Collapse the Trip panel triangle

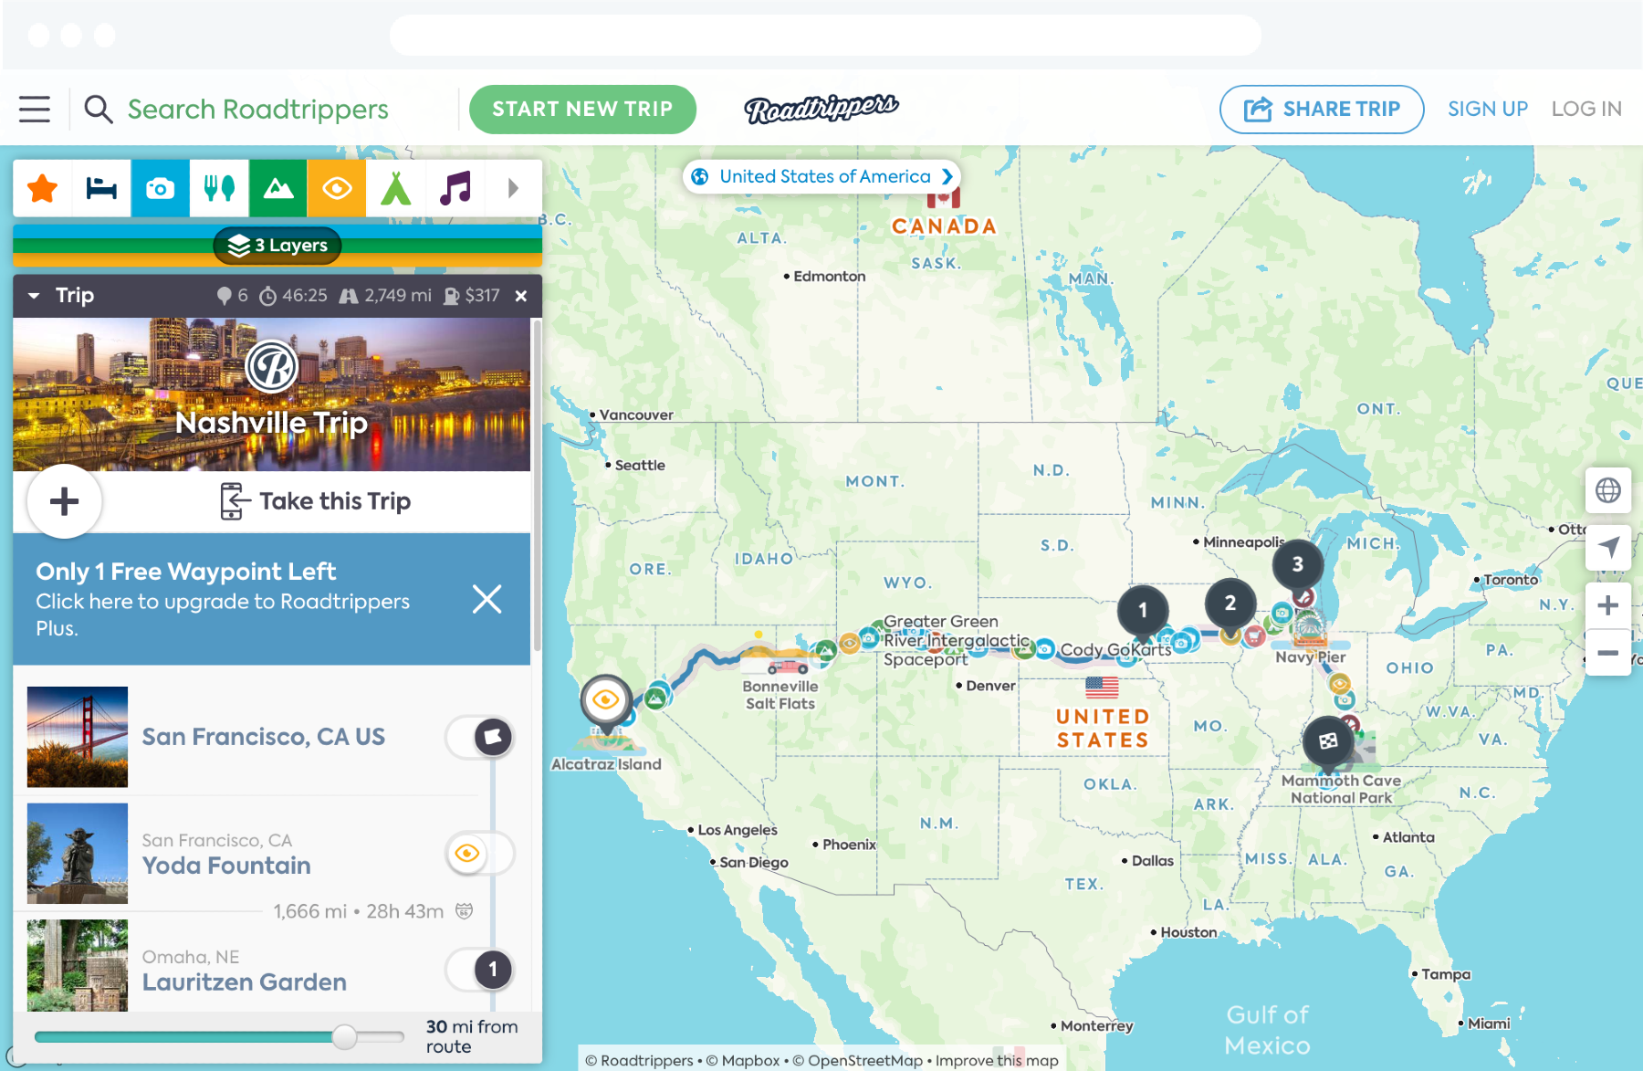click(x=34, y=296)
